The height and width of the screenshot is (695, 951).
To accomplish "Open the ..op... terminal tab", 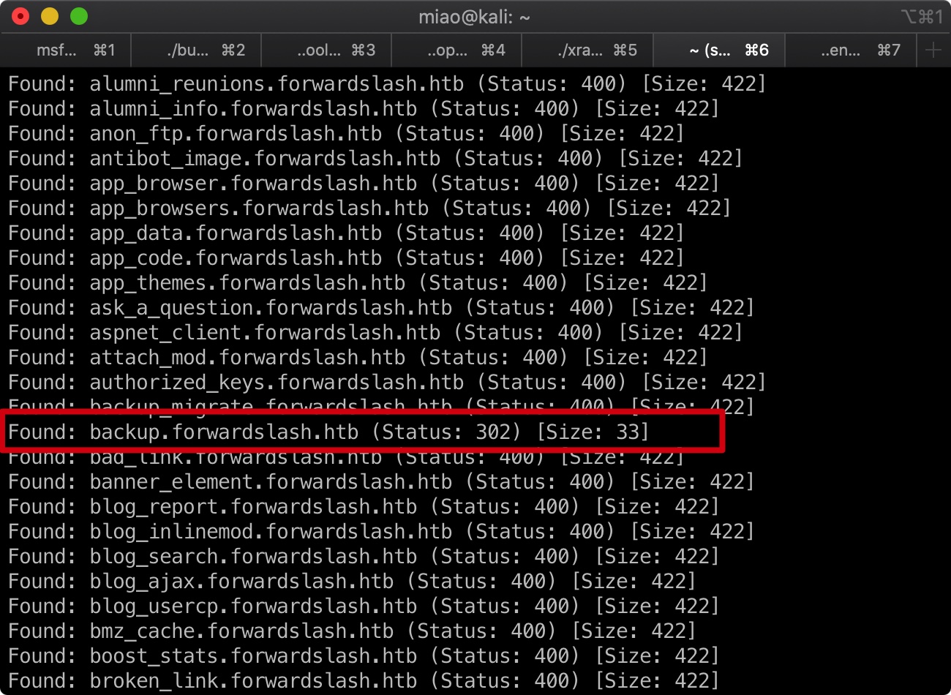I will tap(457, 50).
